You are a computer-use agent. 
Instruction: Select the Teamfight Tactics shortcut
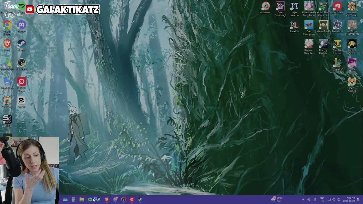337,47
